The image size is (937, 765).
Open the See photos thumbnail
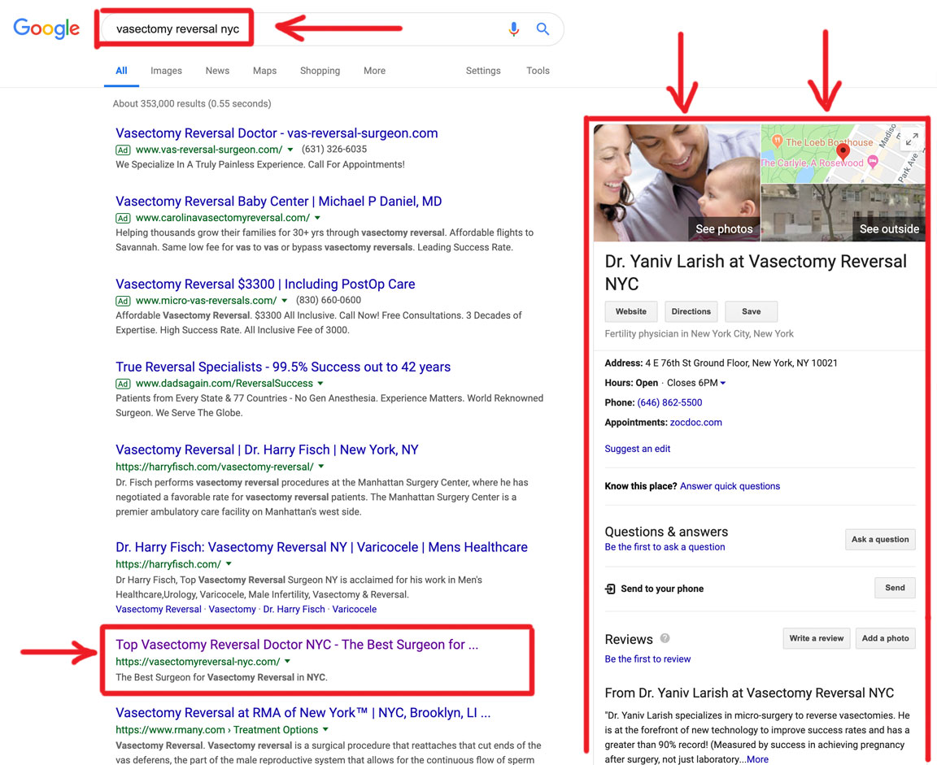(x=677, y=183)
